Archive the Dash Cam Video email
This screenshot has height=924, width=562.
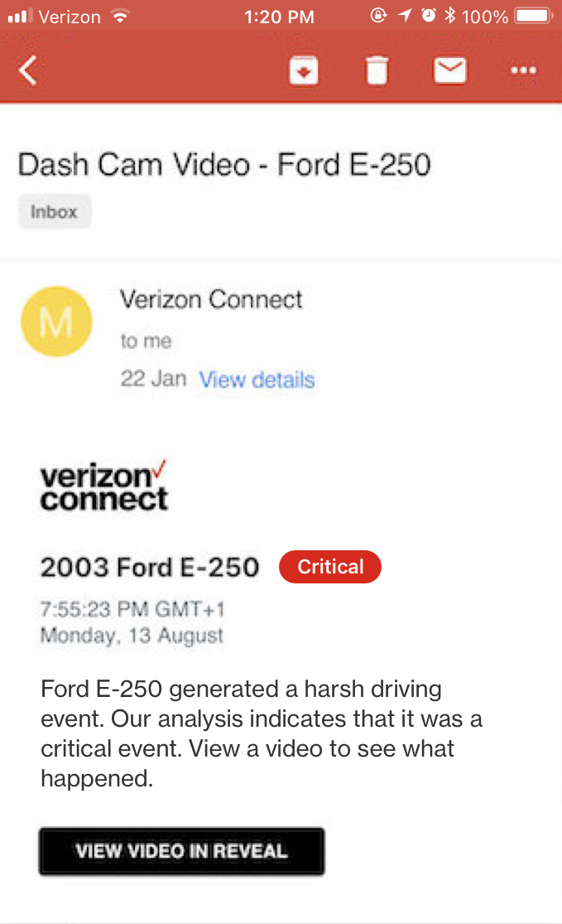coord(303,70)
